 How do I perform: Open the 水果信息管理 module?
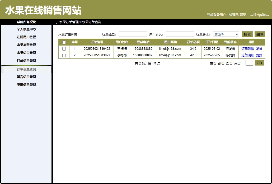(26, 53)
